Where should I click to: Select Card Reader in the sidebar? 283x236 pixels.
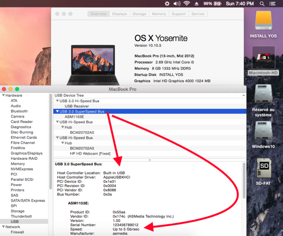[22, 122]
